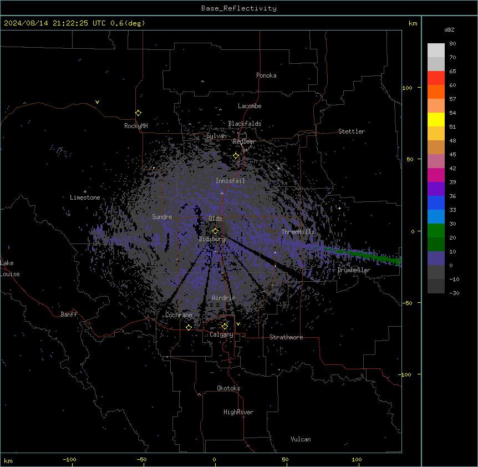Click the dBZ legend heading

click(x=449, y=29)
